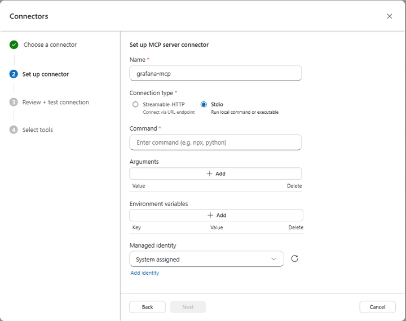Click the Connectors dialog title
Image resolution: width=406 pixels, height=321 pixels.
coord(29,16)
